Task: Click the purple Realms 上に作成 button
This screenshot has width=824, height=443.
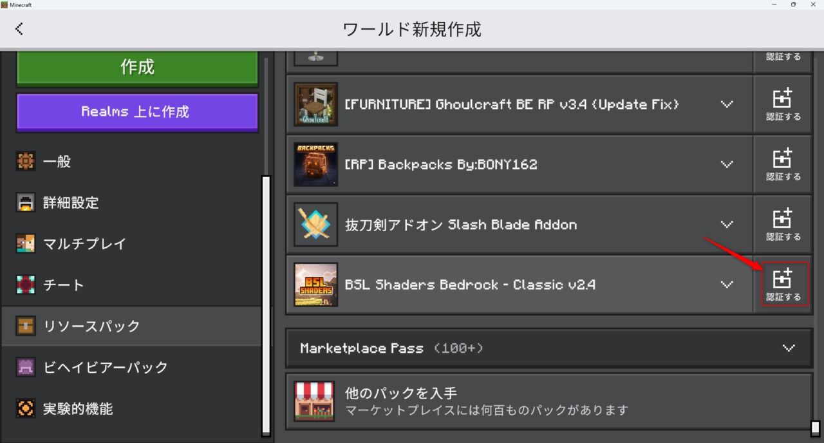Action: (x=137, y=111)
